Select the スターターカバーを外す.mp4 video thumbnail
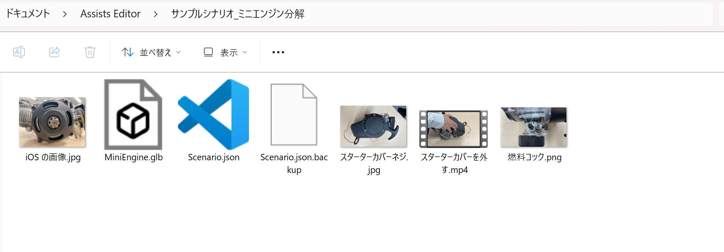Screen dimensions: 724x252 point(454,129)
